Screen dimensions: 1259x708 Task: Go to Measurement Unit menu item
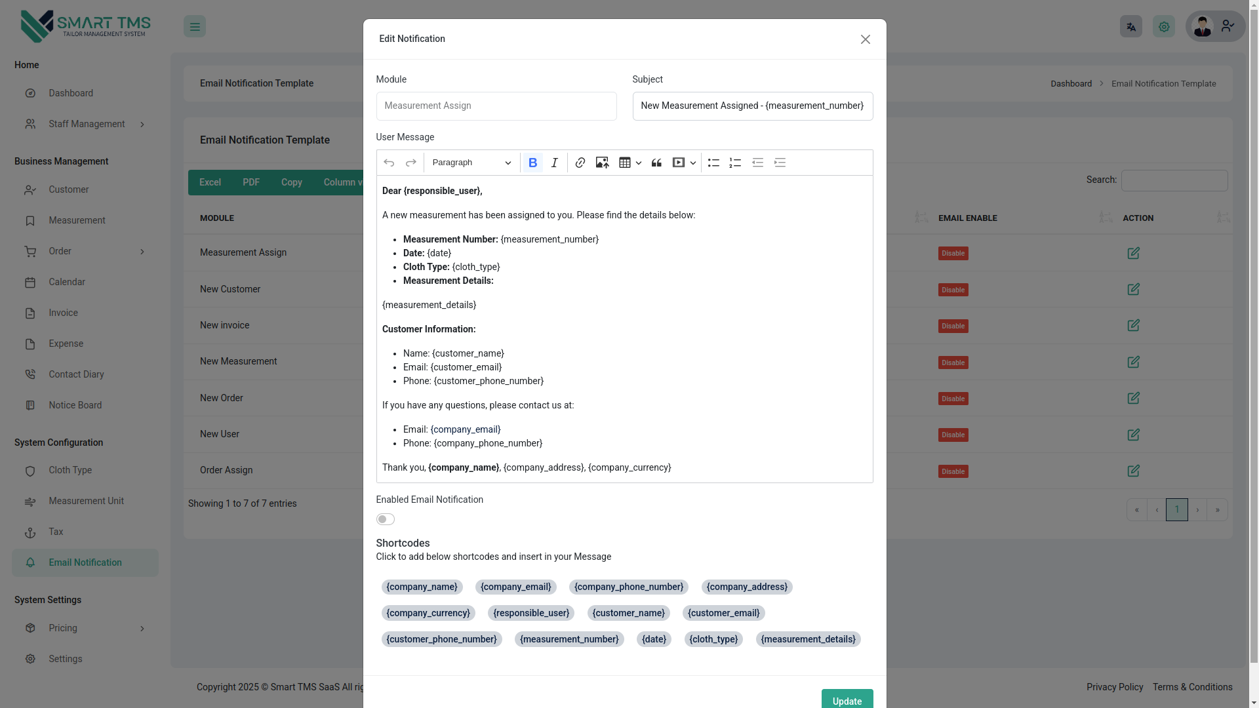[86, 501]
